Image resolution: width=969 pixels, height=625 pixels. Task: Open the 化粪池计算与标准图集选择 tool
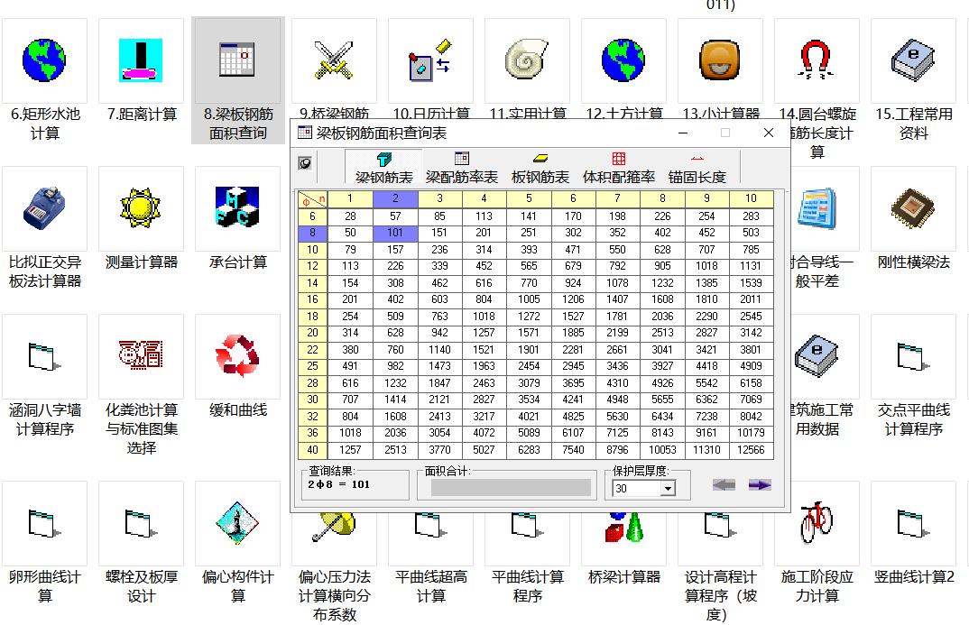(x=140, y=356)
